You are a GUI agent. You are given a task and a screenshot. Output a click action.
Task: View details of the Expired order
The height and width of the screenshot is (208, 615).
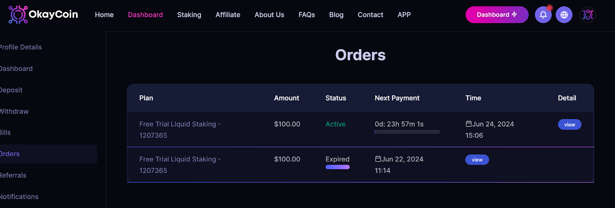point(477,160)
